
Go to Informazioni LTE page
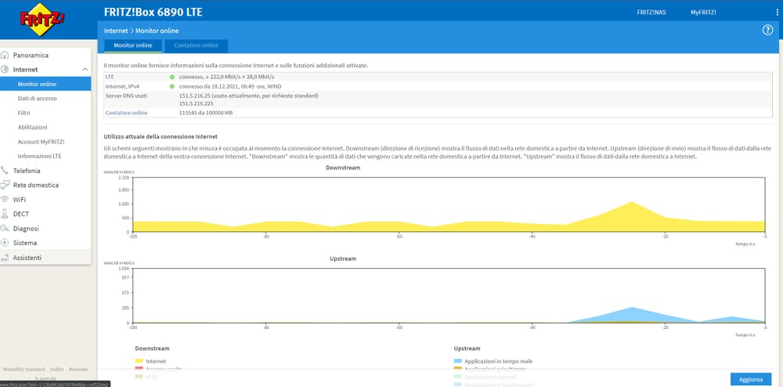coord(39,156)
